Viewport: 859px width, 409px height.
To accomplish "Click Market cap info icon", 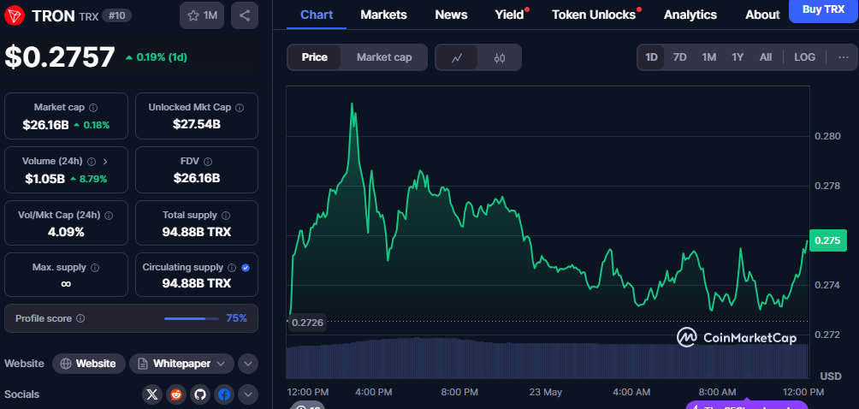I will [93, 107].
